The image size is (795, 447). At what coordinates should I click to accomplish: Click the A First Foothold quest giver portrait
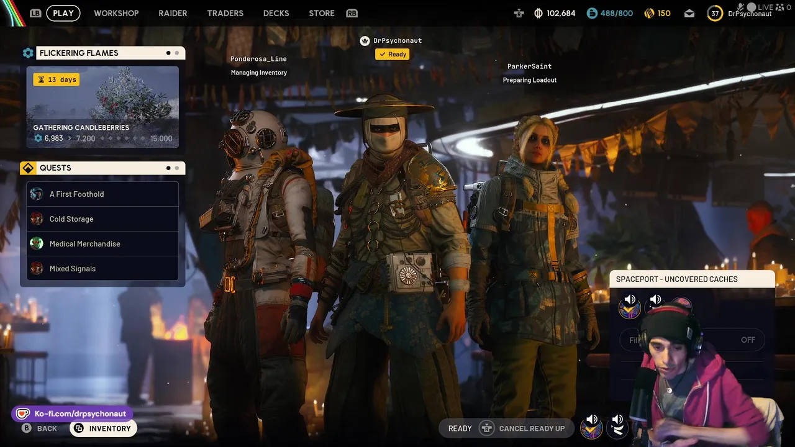pyautogui.click(x=37, y=194)
